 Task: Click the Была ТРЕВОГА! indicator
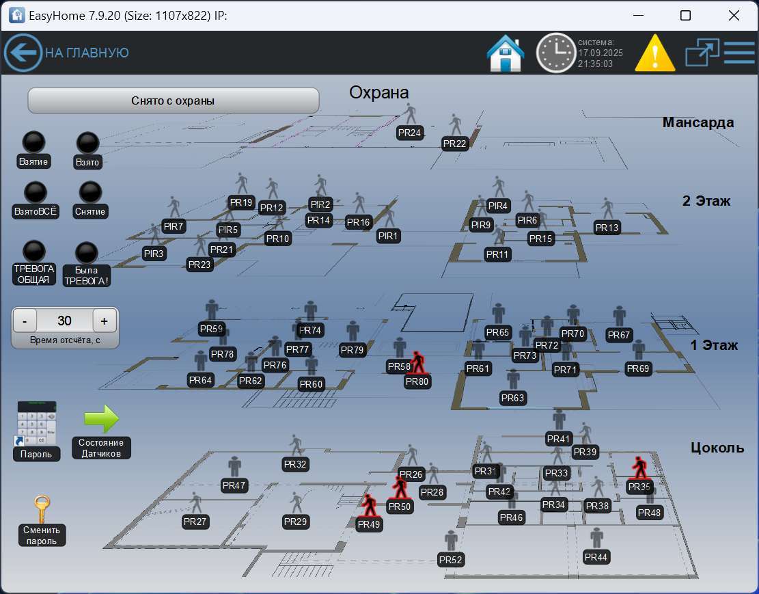(86, 254)
